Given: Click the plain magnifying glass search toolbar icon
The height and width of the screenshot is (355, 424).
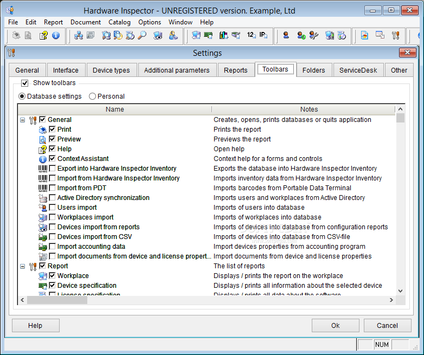Looking at the screenshot, I should [142, 35].
